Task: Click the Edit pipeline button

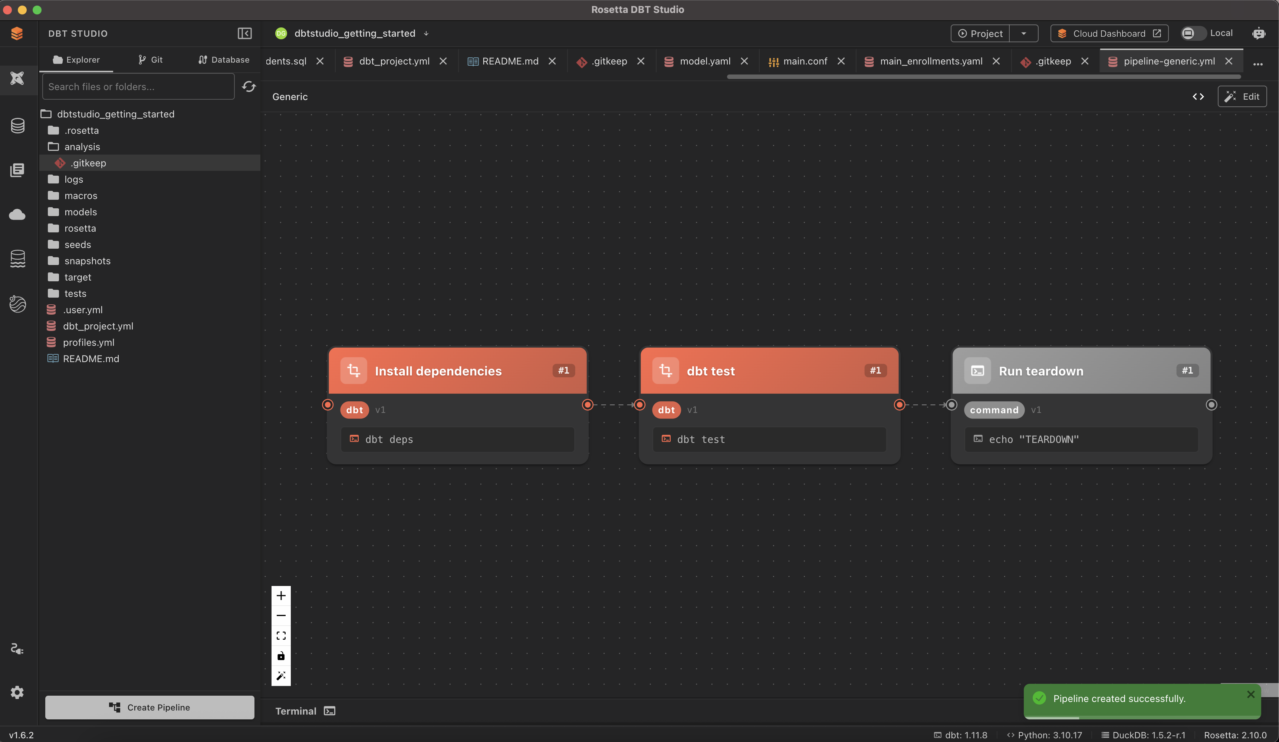Action: click(1242, 96)
